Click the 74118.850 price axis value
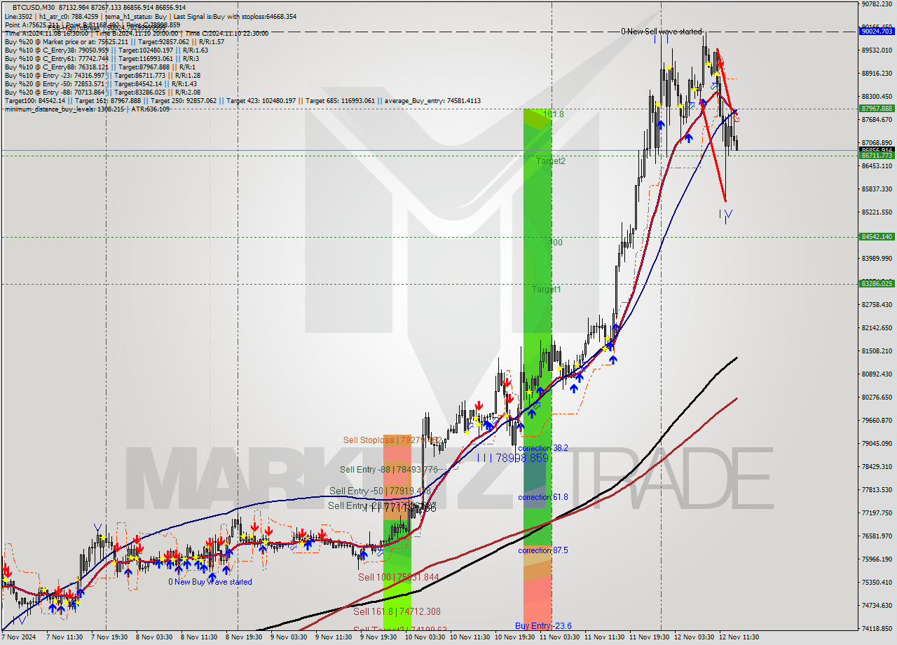The image size is (897, 645). pos(877,629)
